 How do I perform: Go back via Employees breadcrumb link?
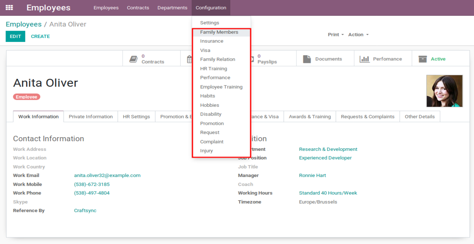click(x=24, y=24)
